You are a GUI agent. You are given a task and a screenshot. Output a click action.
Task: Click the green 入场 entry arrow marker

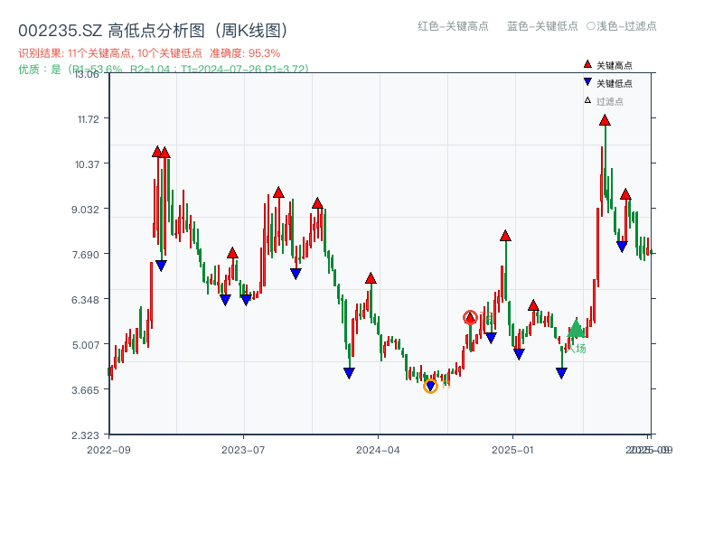pos(577,328)
